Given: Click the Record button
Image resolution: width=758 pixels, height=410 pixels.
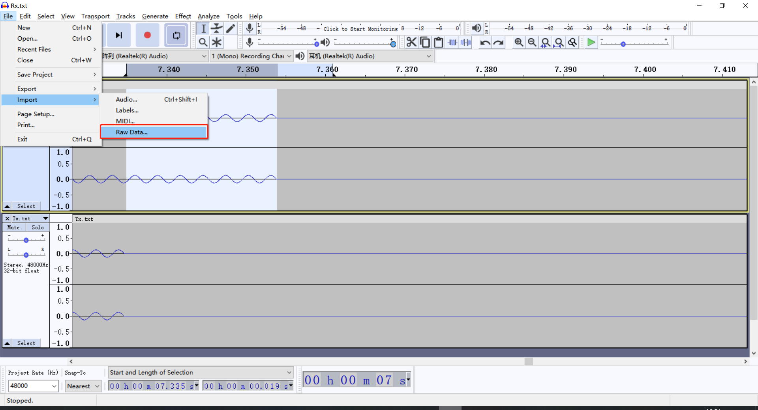Looking at the screenshot, I should [147, 35].
